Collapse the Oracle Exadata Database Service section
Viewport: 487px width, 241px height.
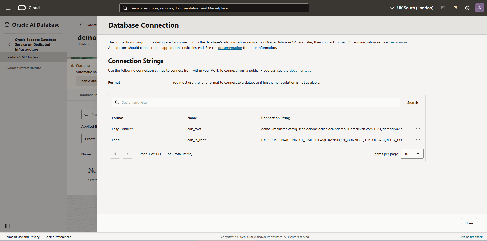(x=9, y=44)
